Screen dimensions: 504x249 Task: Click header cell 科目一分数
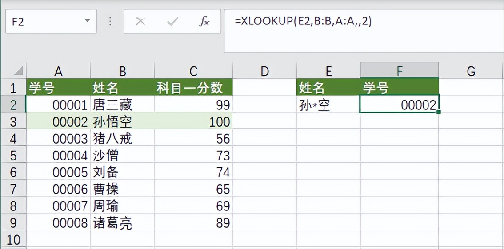click(193, 87)
